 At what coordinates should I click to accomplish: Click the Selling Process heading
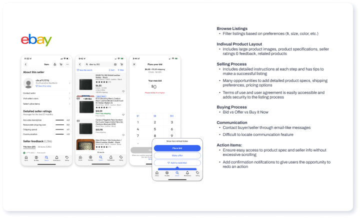(231, 64)
